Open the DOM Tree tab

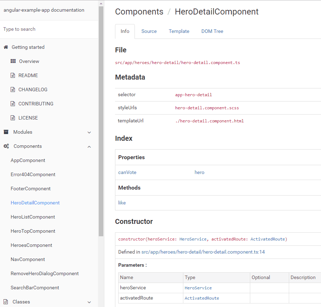click(212, 31)
